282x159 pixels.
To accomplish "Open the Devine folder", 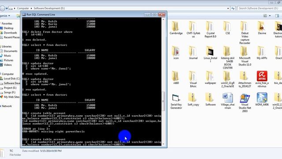I will coord(262,28).
